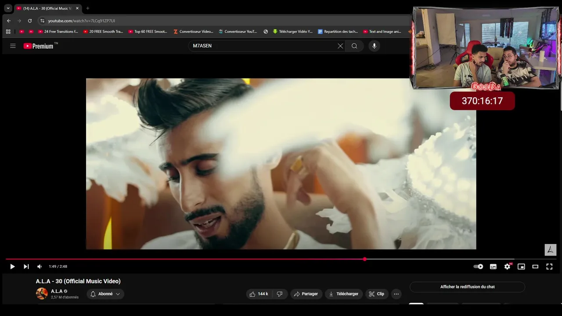
Task: Turn on subtitles captions
Action: (493, 266)
